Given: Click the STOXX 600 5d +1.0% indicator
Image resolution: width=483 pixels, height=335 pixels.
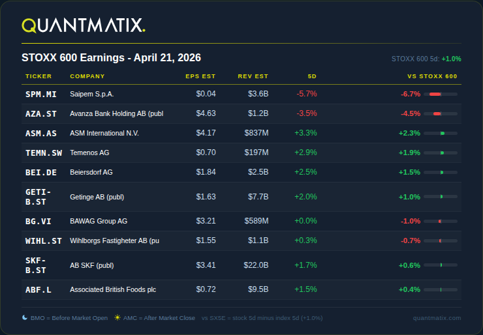Looking at the screenshot, I should [426, 59].
